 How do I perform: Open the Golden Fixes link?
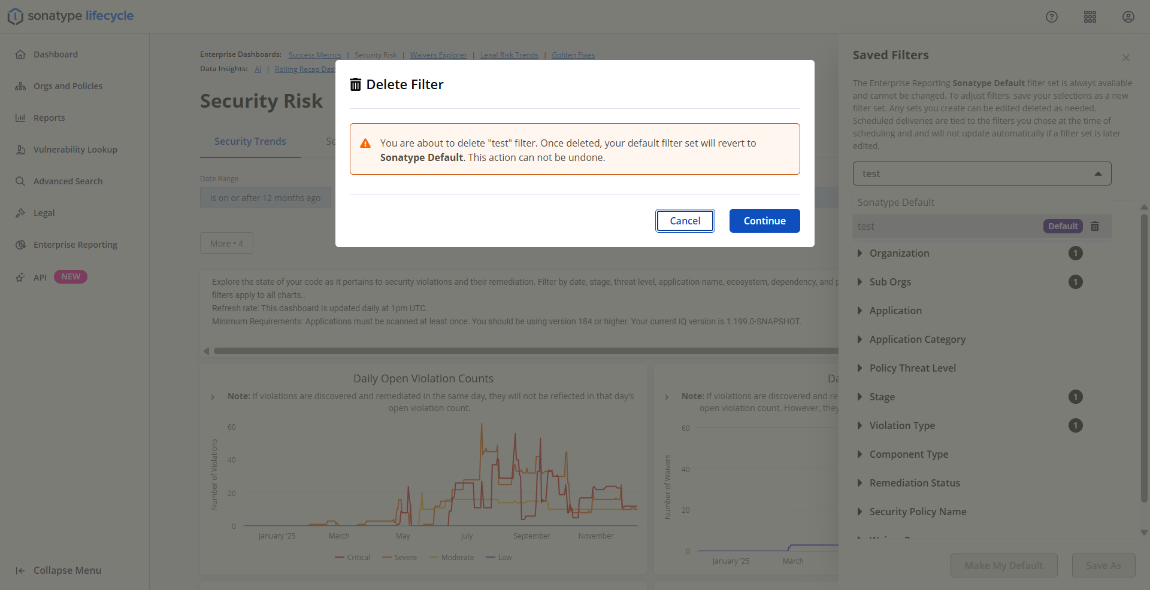tap(573, 55)
